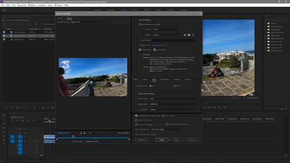Open the Source Scaling dropdown
The image size is (290, 163).
pos(87,22)
